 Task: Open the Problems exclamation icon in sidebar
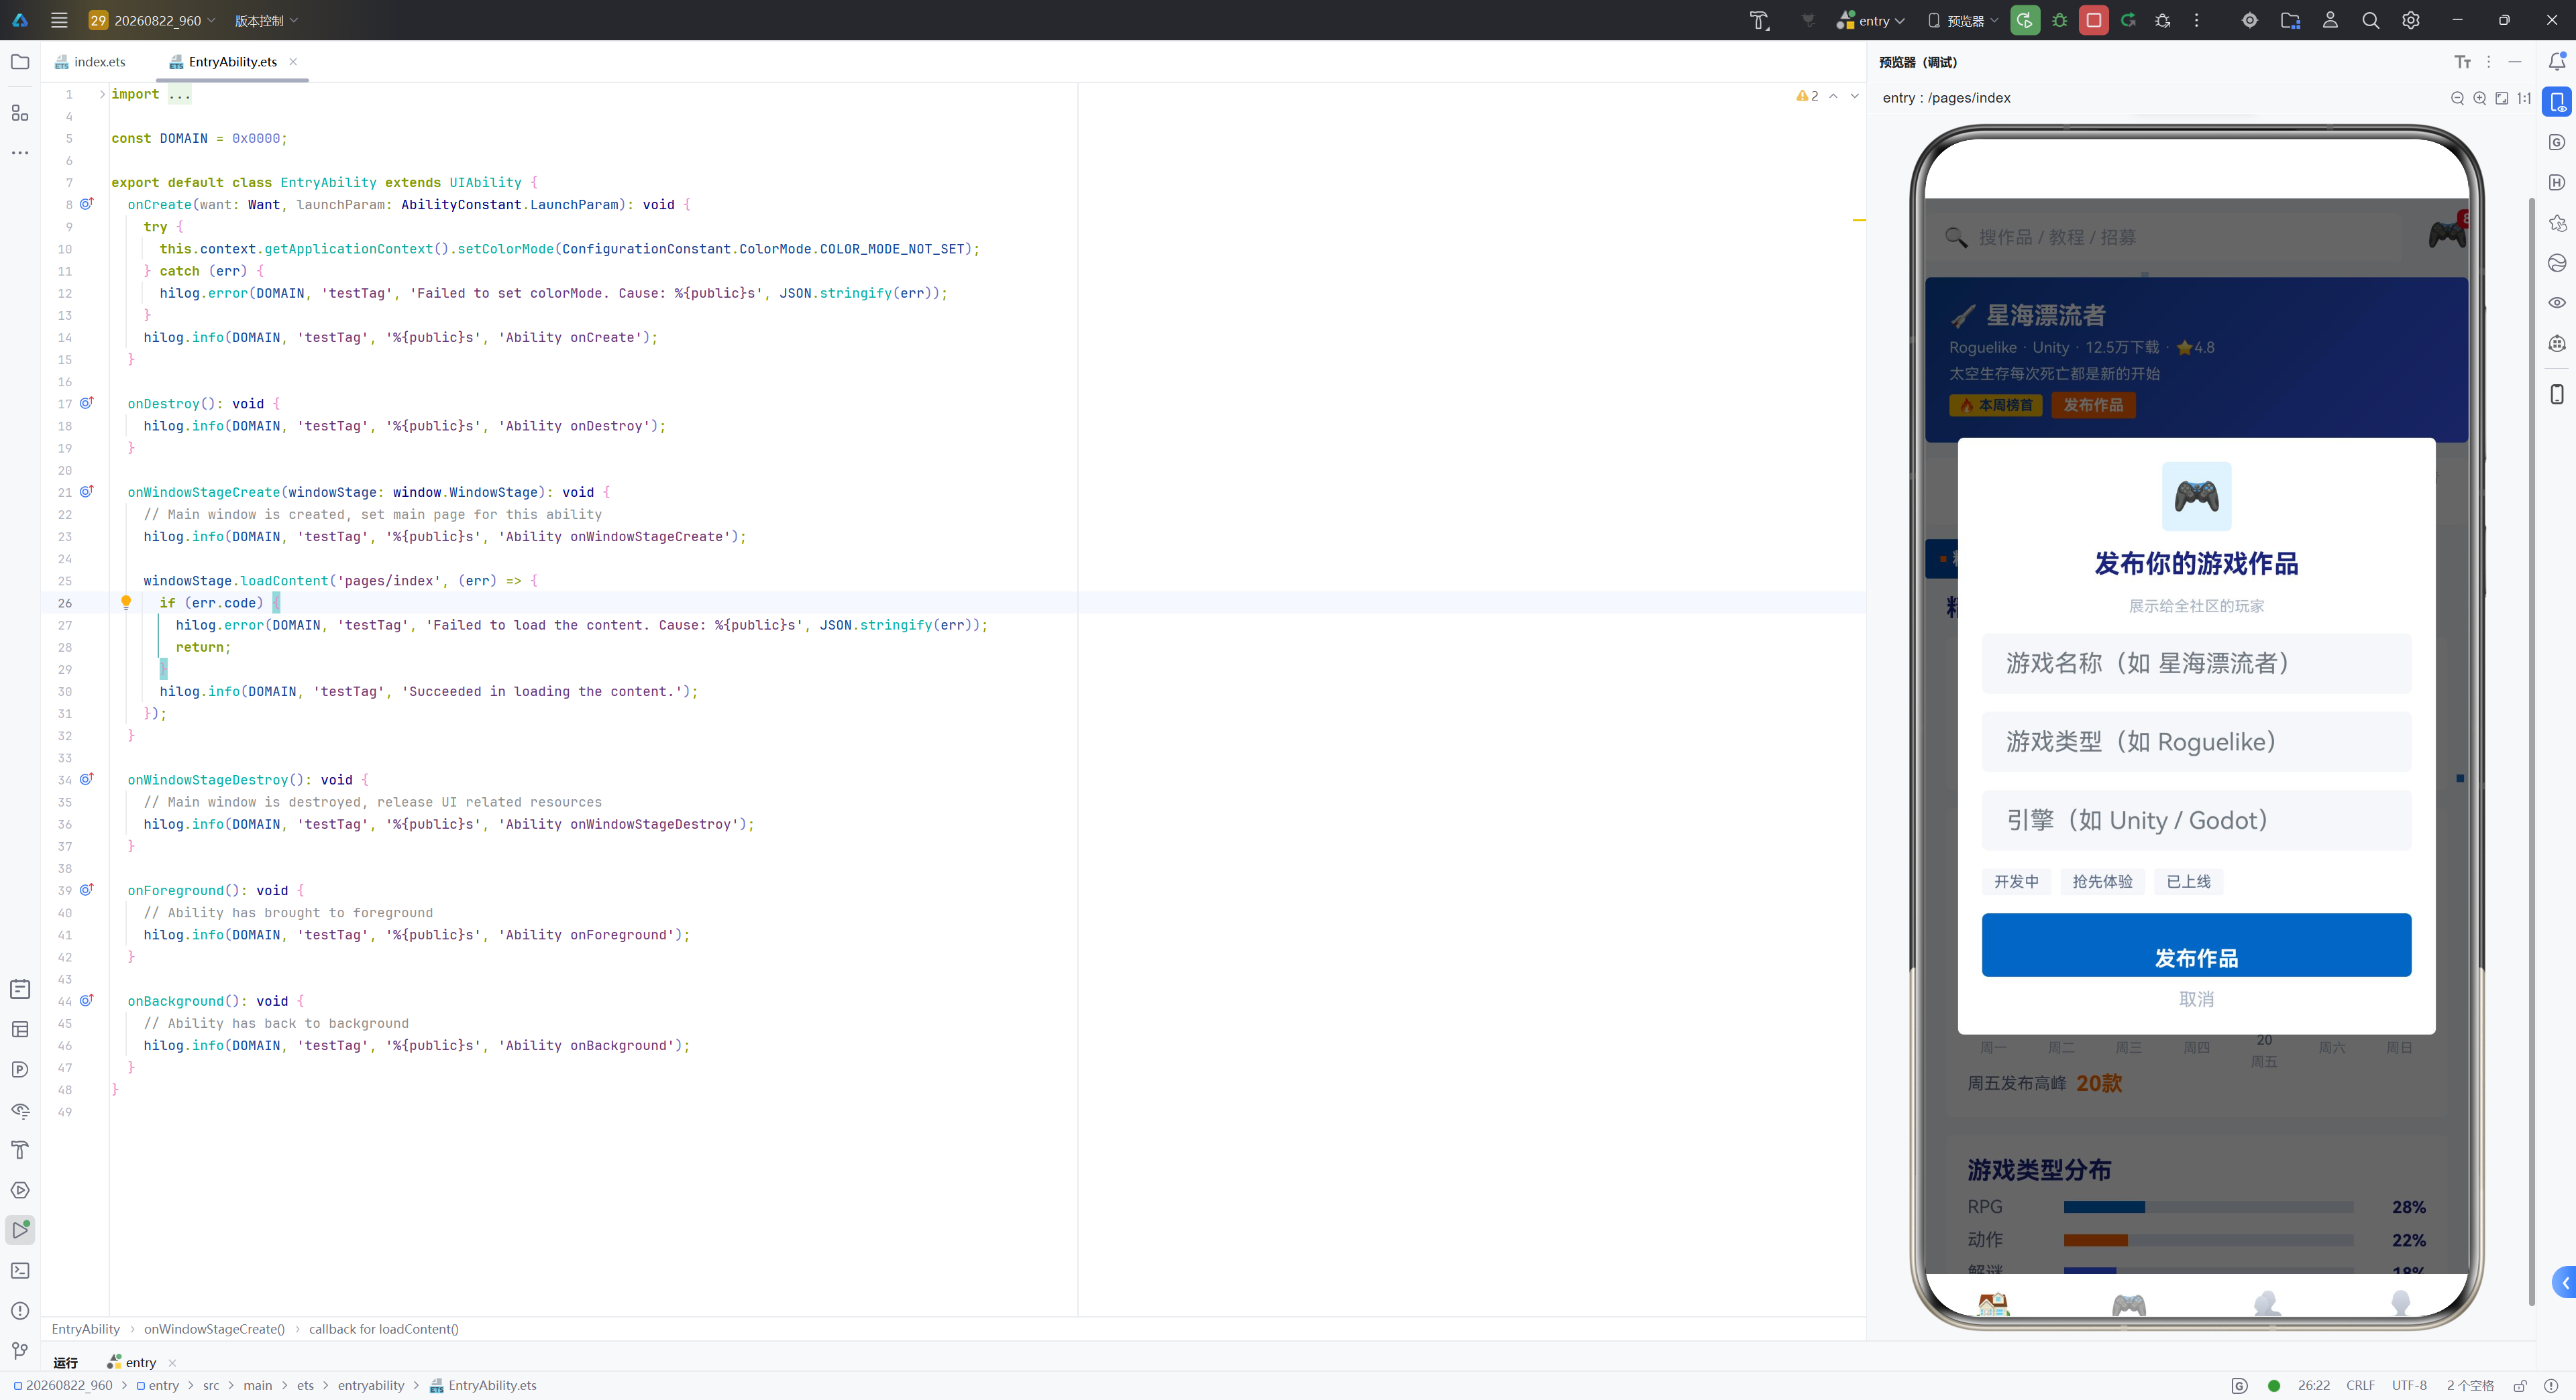point(20,1310)
